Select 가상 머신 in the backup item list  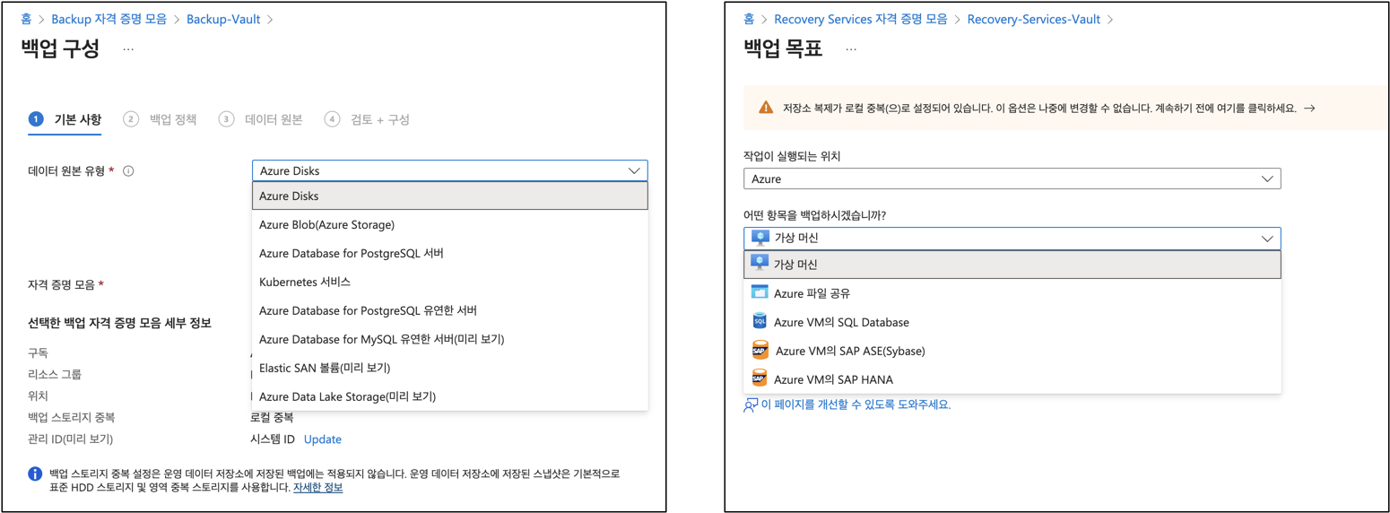(1012, 265)
